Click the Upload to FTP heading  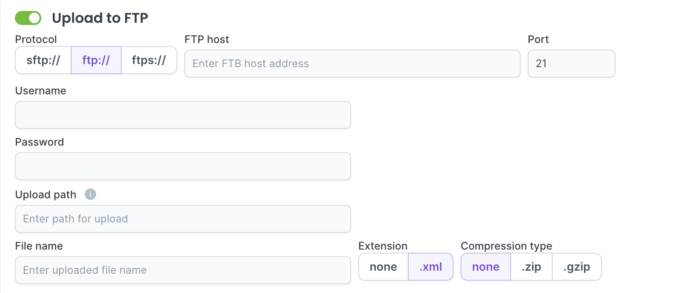[x=100, y=18]
